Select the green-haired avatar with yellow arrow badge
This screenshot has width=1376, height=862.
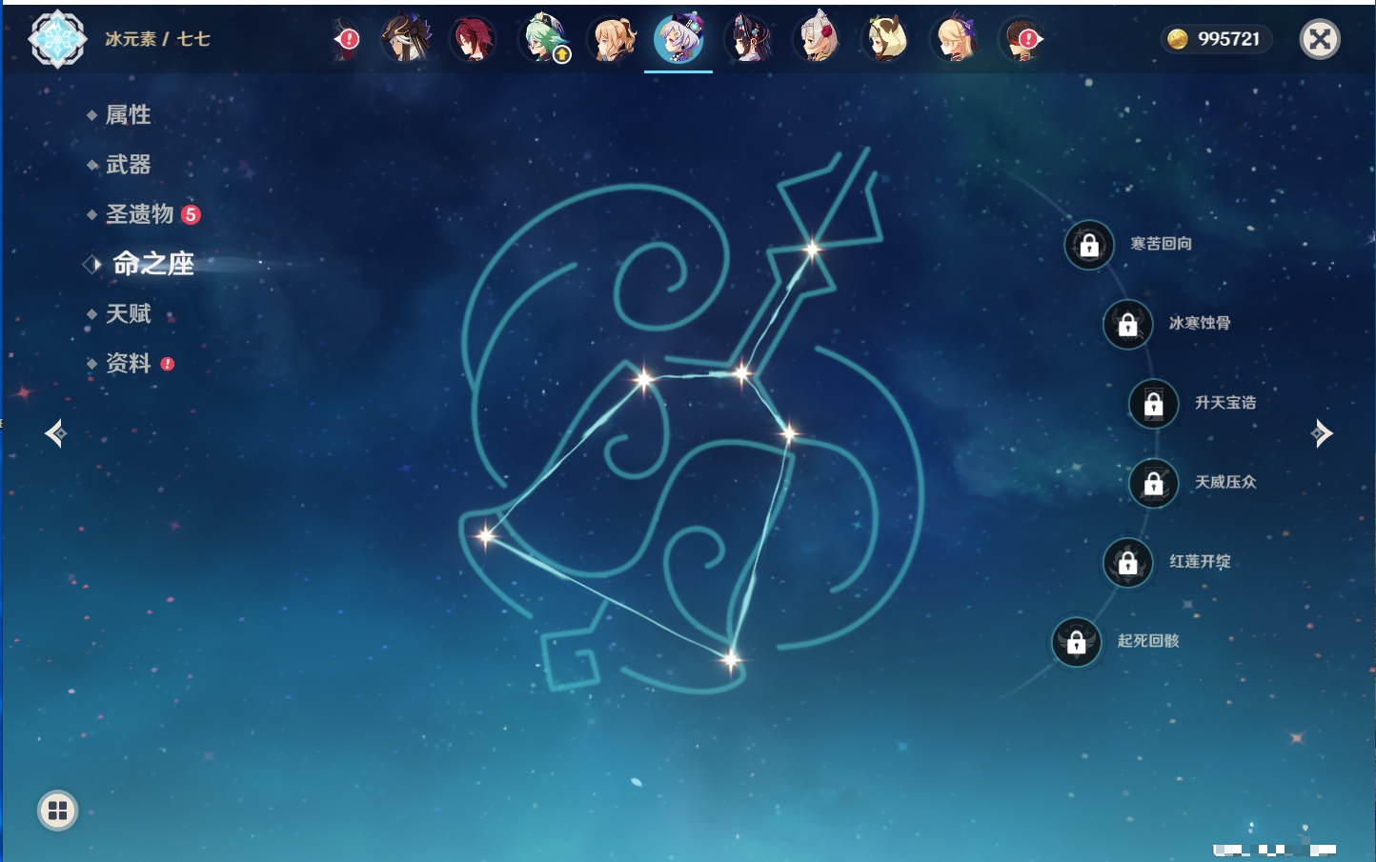click(x=545, y=39)
